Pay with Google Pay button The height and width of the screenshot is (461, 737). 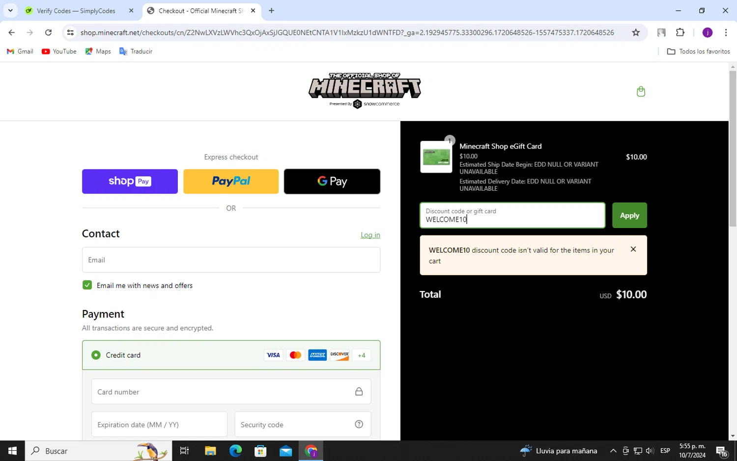tap(332, 181)
